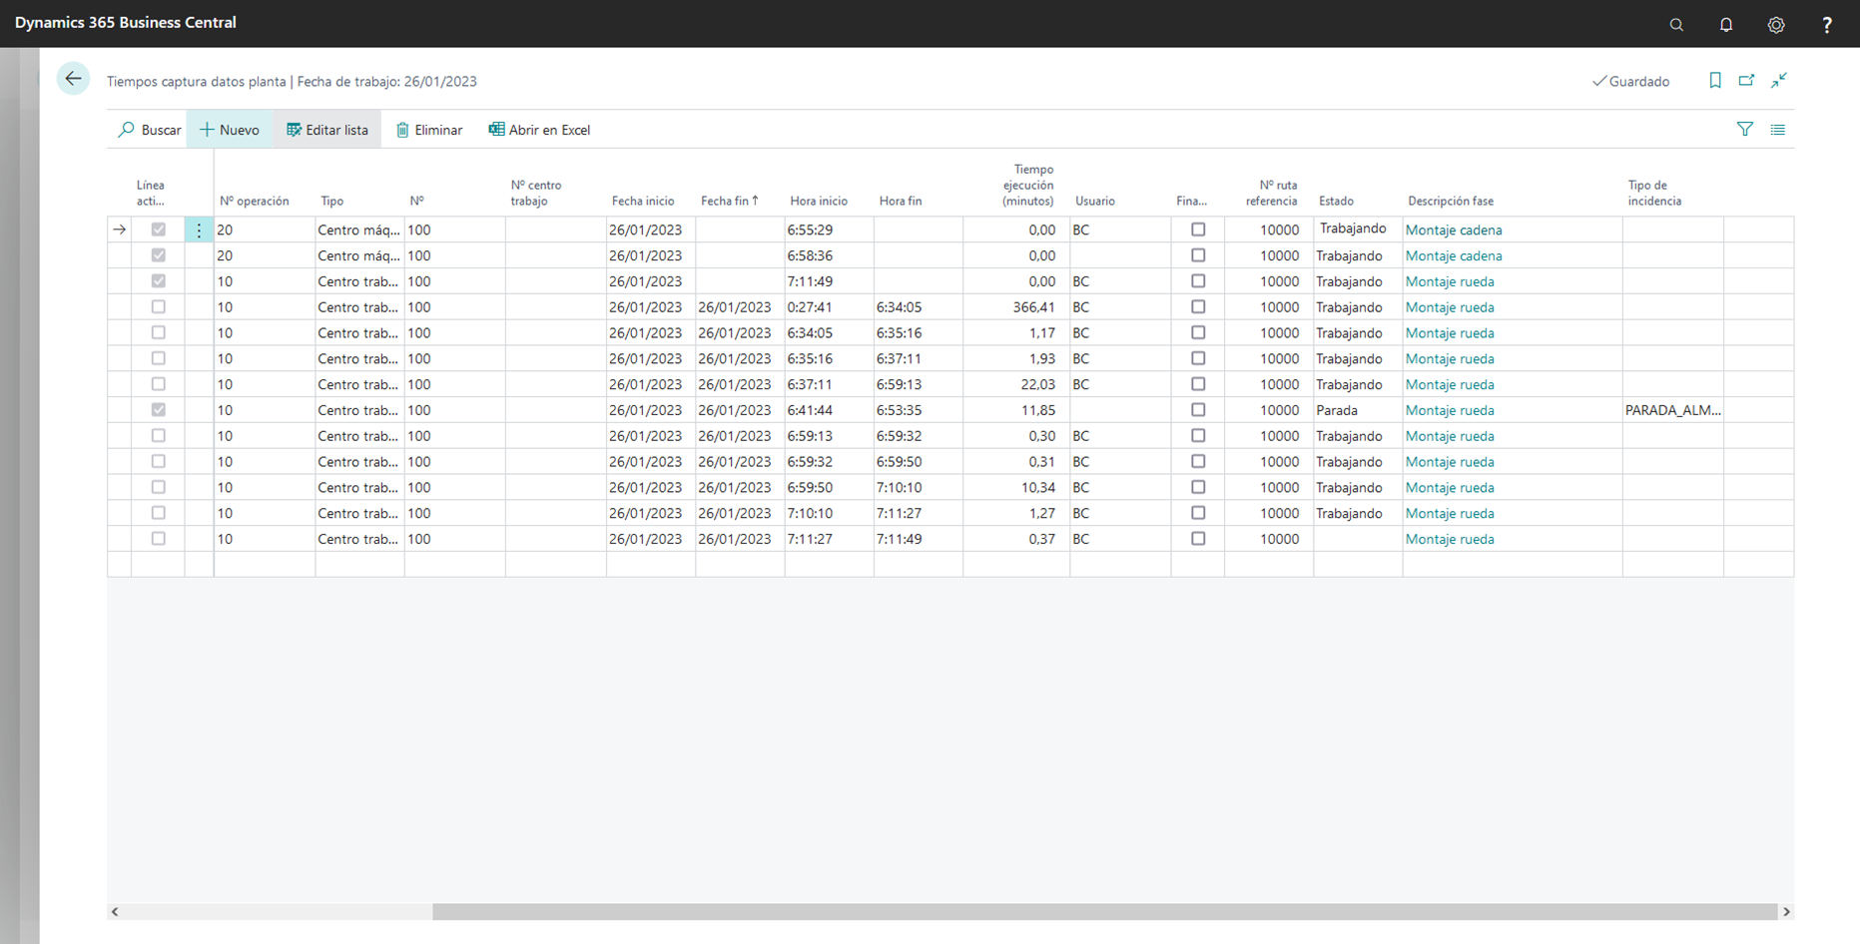The height and width of the screenshot is (944, 1860).
Task: Open Fecha inicio column header menu
Action: pos(643,201)
